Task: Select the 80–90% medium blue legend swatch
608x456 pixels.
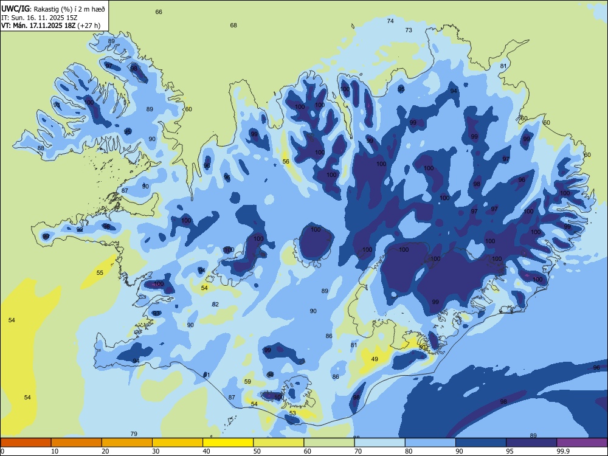Action: pyautogui.click(x=430, y=443)
